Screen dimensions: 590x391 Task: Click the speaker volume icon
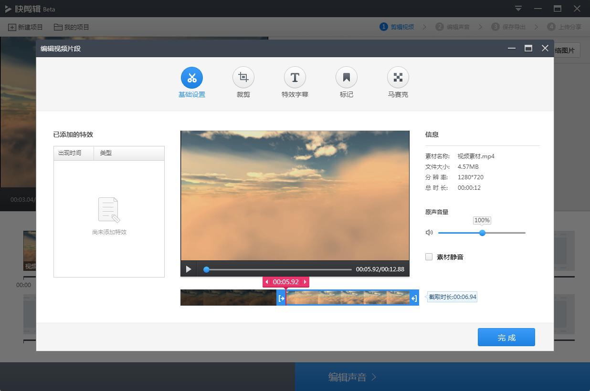429,233
